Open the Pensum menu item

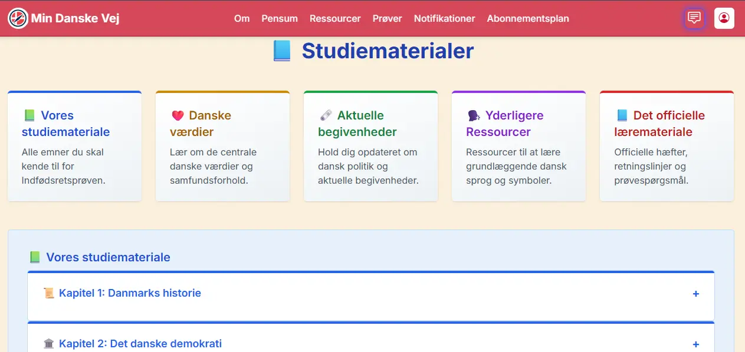(280, 18)
